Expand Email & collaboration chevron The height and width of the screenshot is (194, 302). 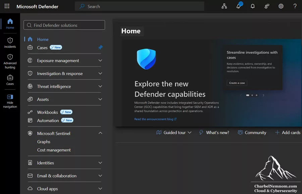[x=100, y=176]
